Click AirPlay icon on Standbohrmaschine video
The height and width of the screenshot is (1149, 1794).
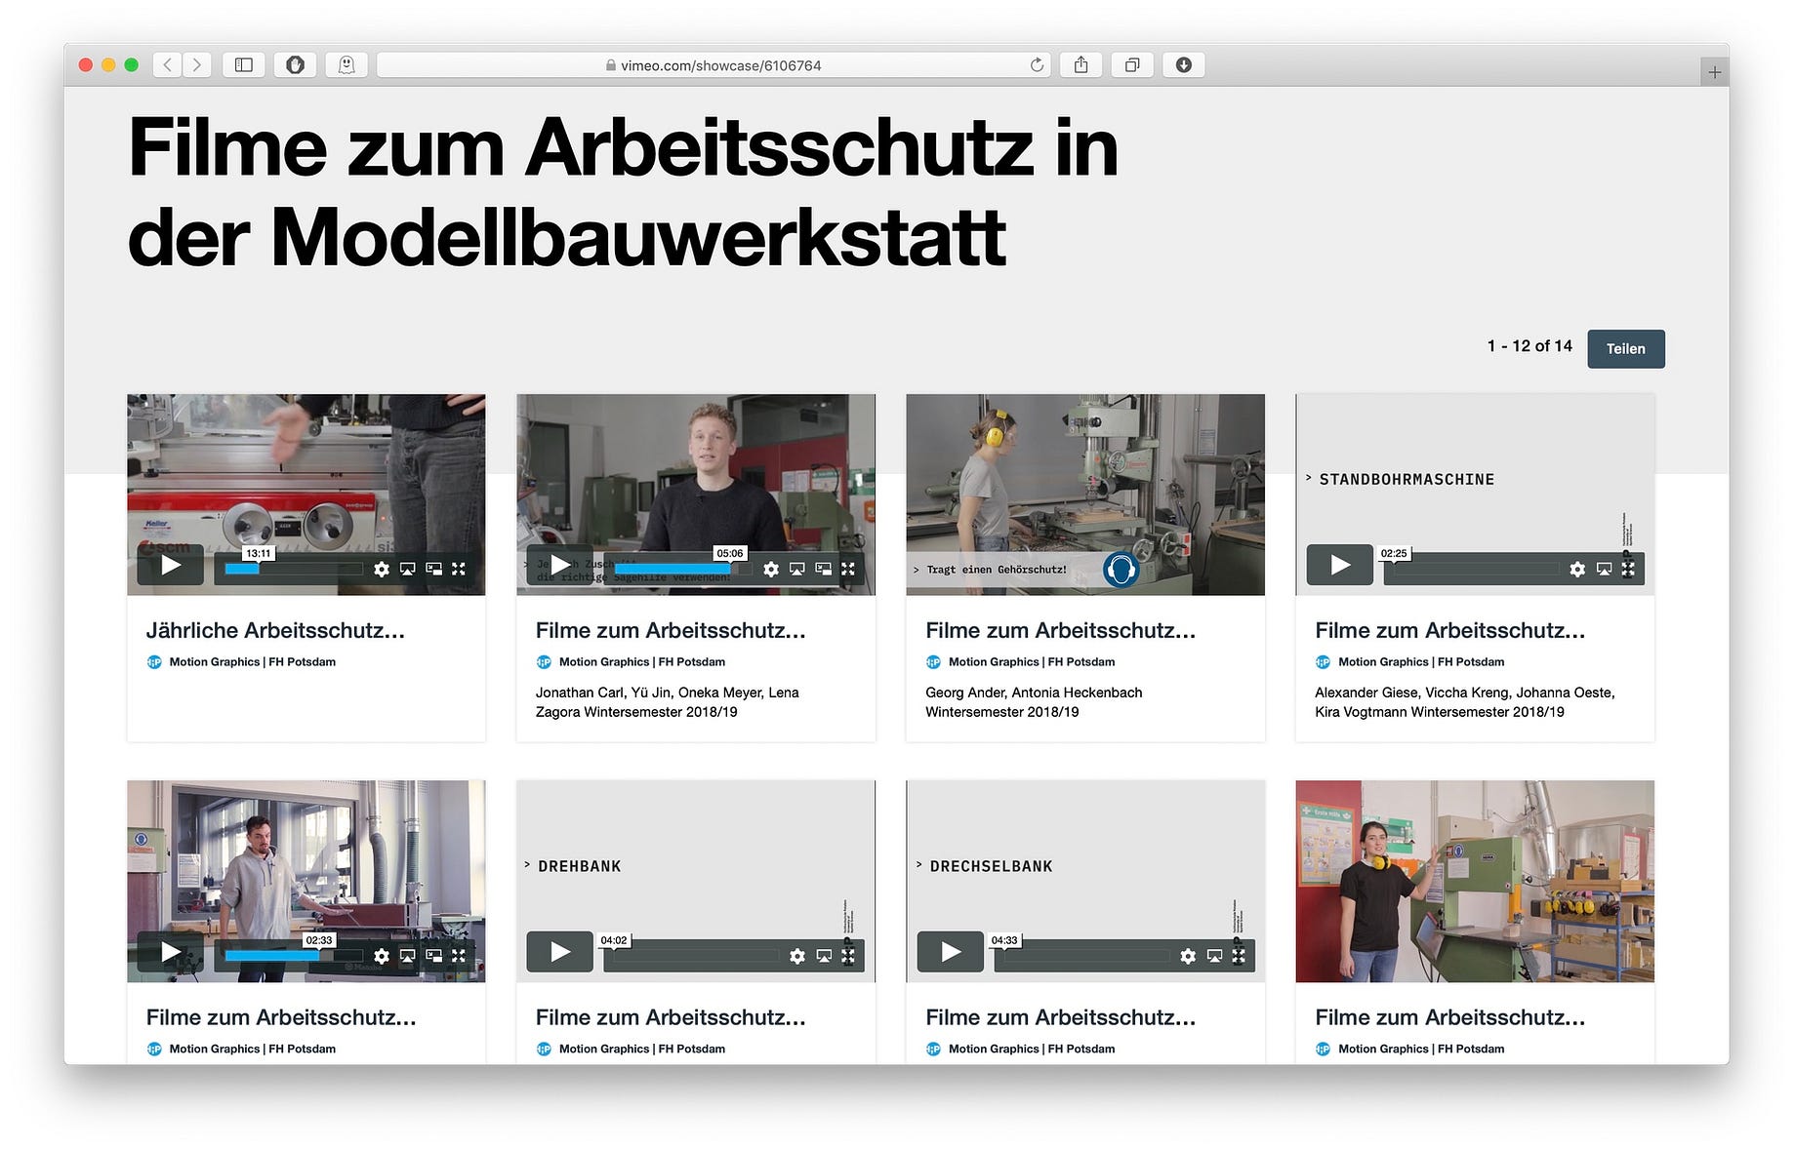pos(1604,569)
